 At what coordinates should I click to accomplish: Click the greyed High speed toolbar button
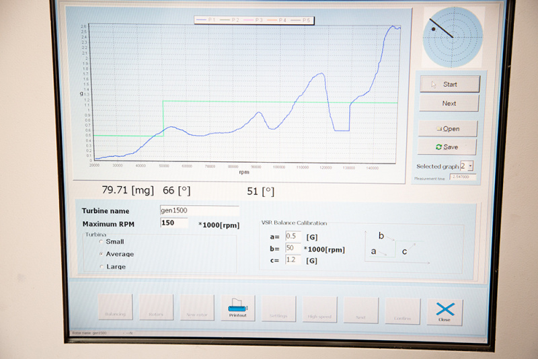point(319,310)
